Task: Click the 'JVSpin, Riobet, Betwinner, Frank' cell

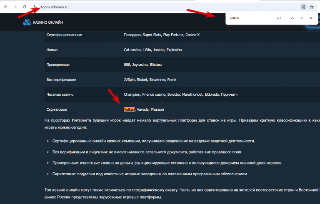Action: coord(150,80)
